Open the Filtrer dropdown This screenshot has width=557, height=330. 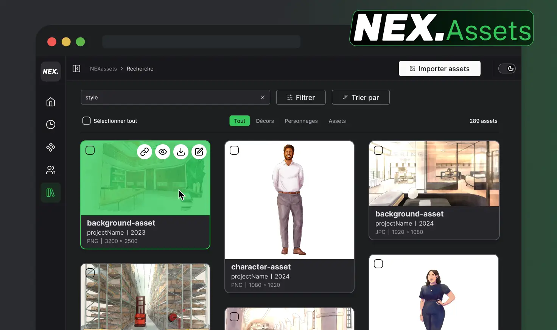coord(301,97)
